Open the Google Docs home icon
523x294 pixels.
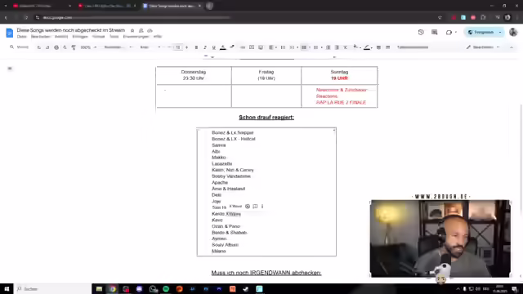[9, 33]
